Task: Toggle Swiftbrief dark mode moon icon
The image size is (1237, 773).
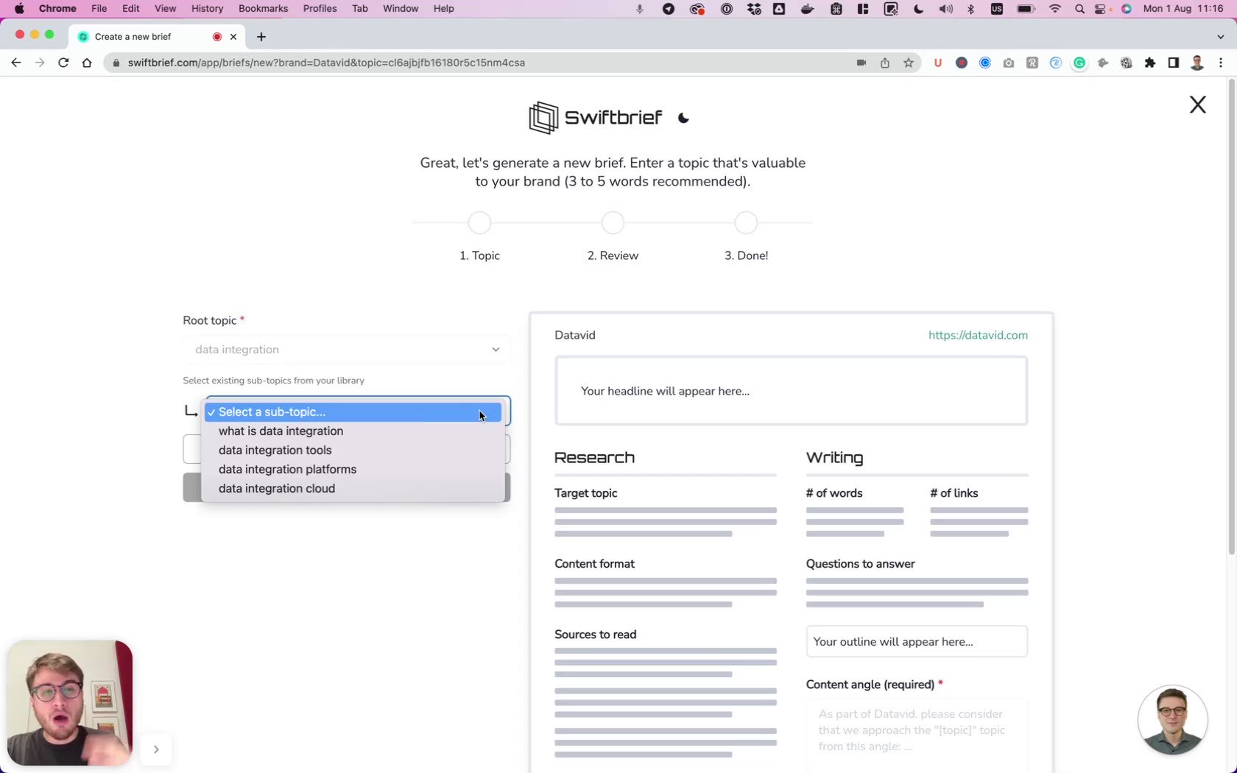Action: [x=682, y=118]
